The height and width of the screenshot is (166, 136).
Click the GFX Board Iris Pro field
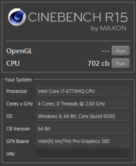(x=83, y=141)
